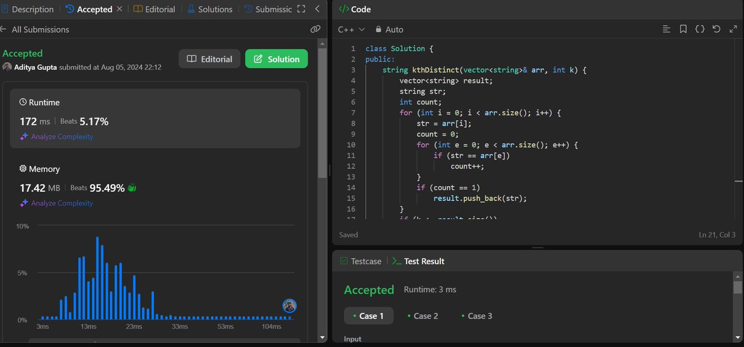Analyze Complexity under Memory
Image resolution: width=744 pixels, height=347 pixels.
[x=56, y=203]
